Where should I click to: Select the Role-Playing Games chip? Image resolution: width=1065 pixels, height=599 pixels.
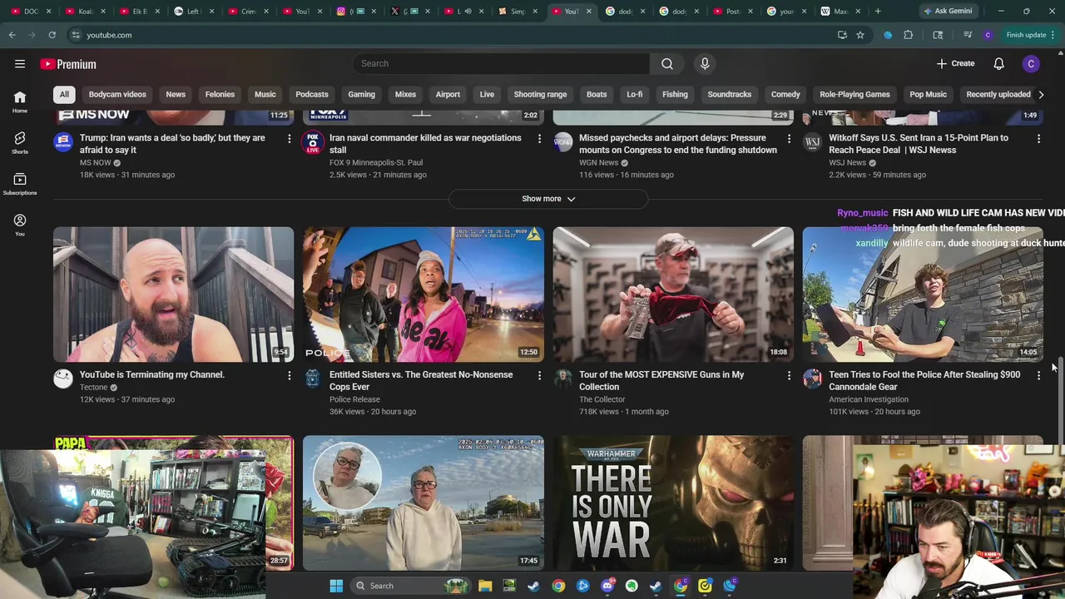(x=854, y=94)
